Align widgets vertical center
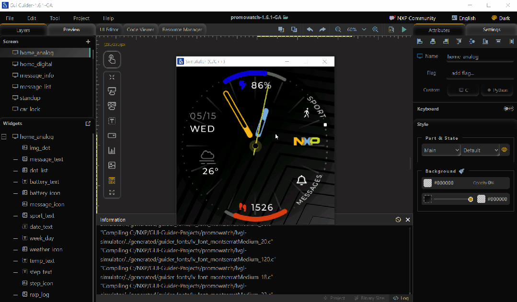Image resolution: width=517 pixels, height=302 pixels. click(472, 42)
